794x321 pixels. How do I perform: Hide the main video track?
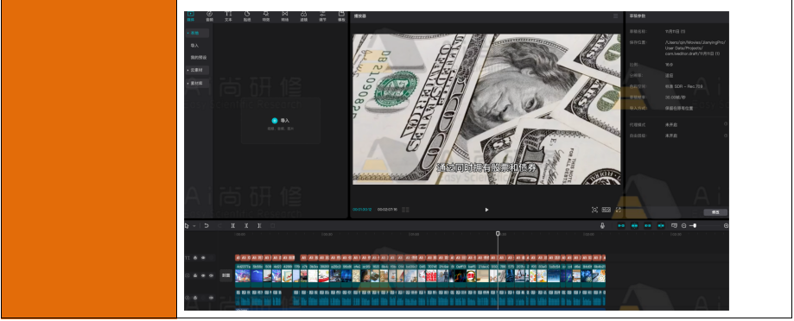pyautogui.click(x=203, y=276)
